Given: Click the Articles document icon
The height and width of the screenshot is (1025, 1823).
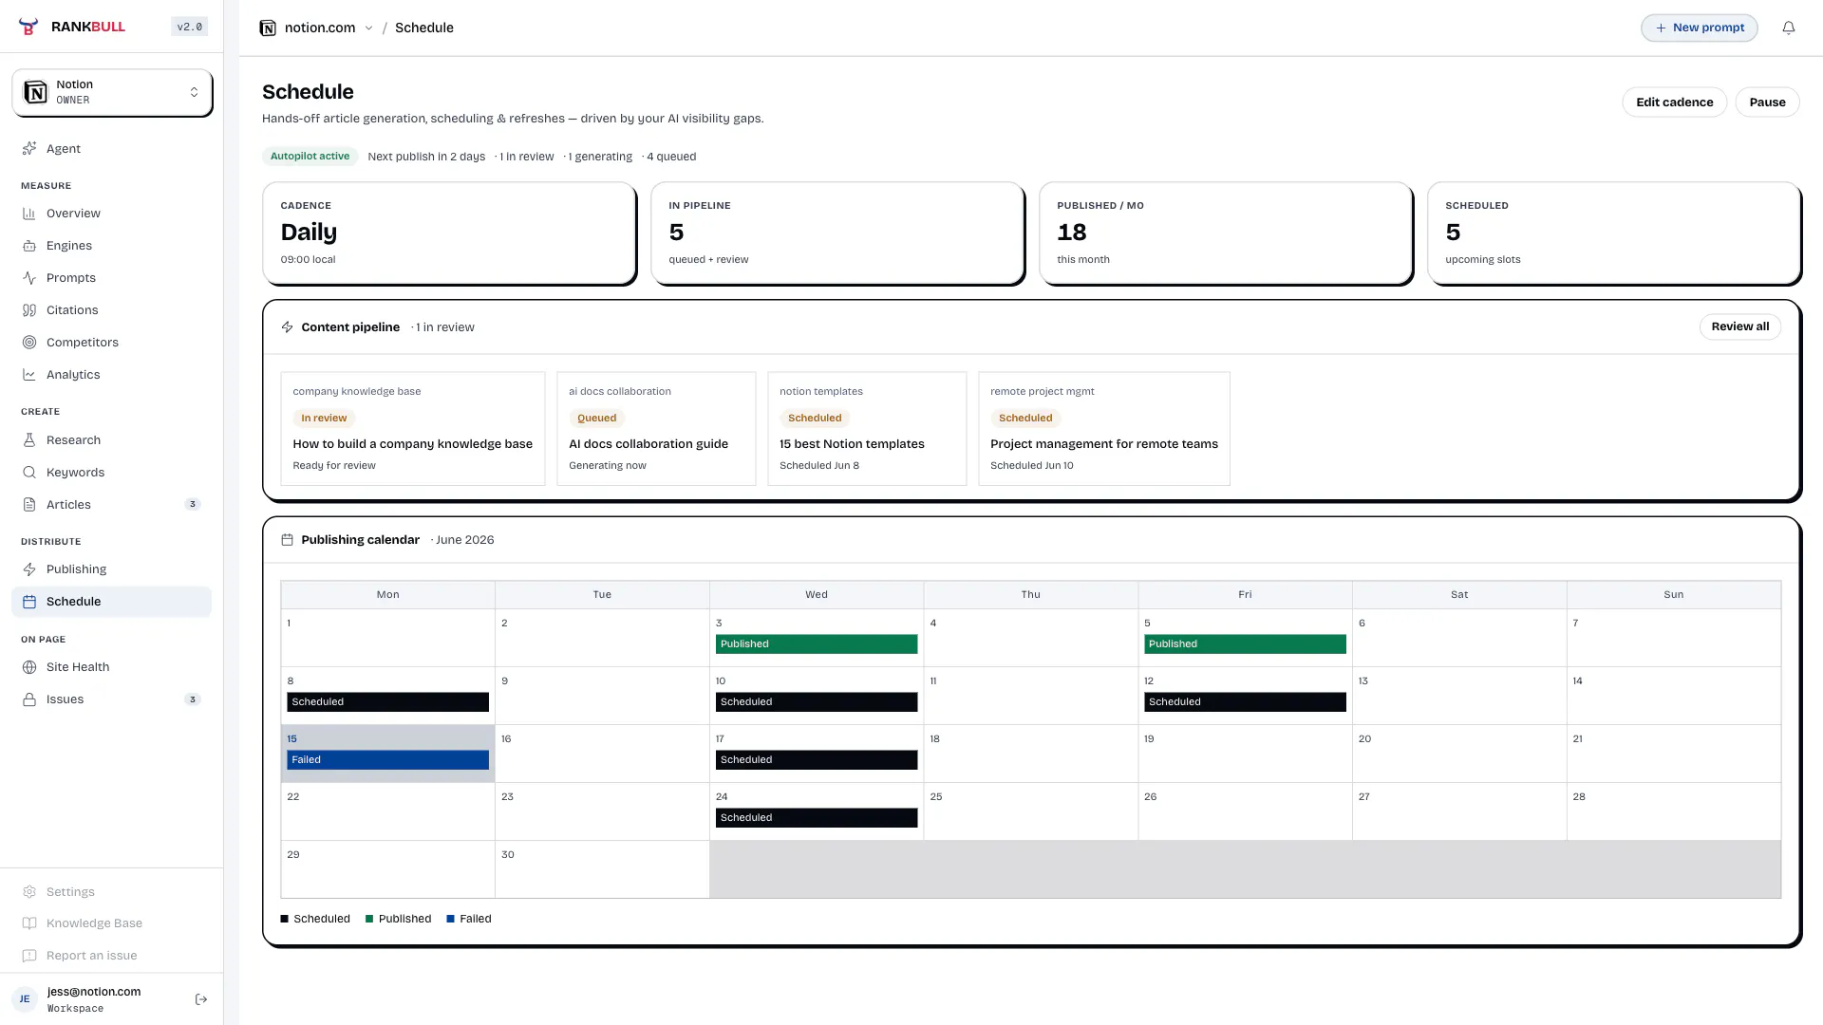Looking at the screenshot, I should click(29, 505).
